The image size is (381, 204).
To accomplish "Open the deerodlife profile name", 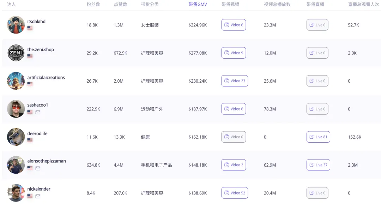I will pyautogui.click(x=37, y=134).
